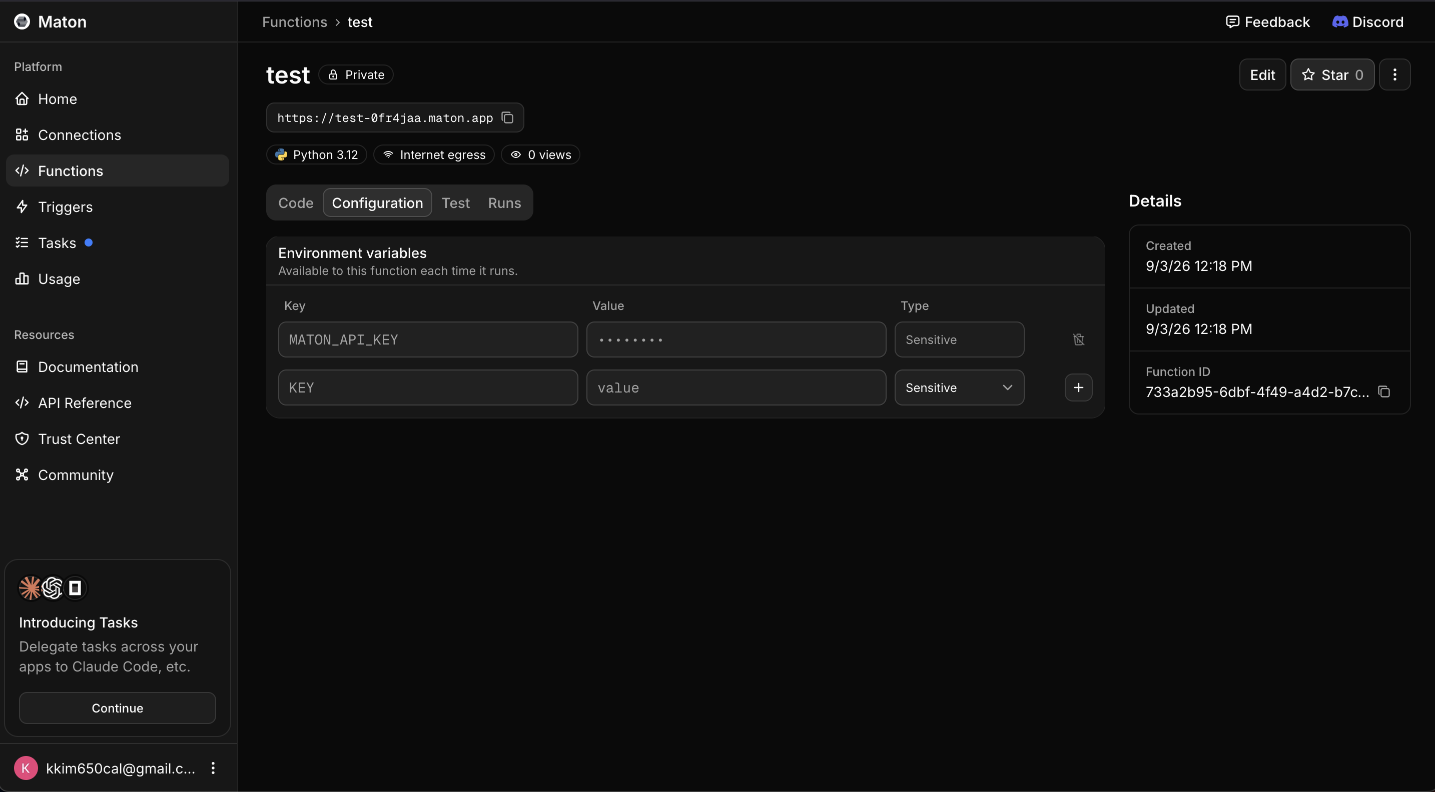Open API Reference link
Screen dimensions: 1435x792
(117, 403)
